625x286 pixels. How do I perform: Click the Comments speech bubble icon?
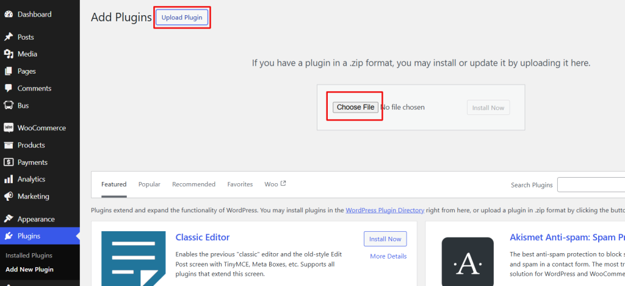pos(9,88)
